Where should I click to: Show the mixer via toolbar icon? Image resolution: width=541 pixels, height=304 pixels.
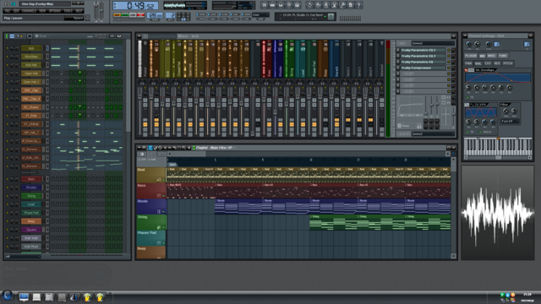[x=297, y=5]
